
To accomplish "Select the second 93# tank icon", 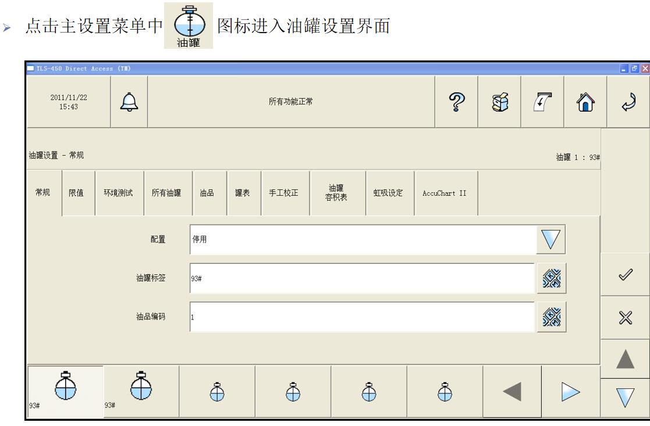I will coord(141,391).
